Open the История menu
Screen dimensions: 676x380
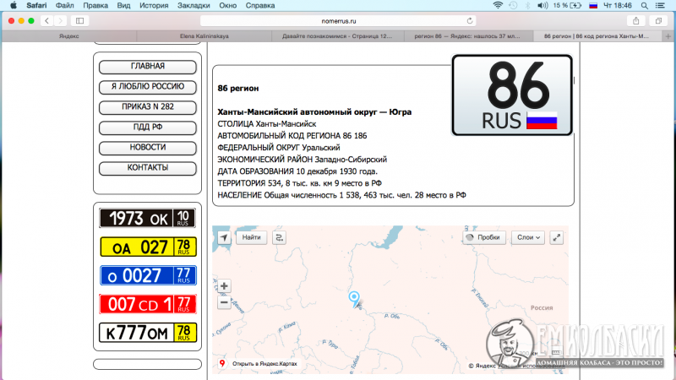(x=154, y=6)
